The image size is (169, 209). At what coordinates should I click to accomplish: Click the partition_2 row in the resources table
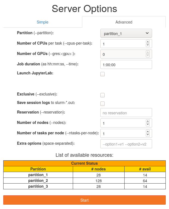[x=84, y=181]
